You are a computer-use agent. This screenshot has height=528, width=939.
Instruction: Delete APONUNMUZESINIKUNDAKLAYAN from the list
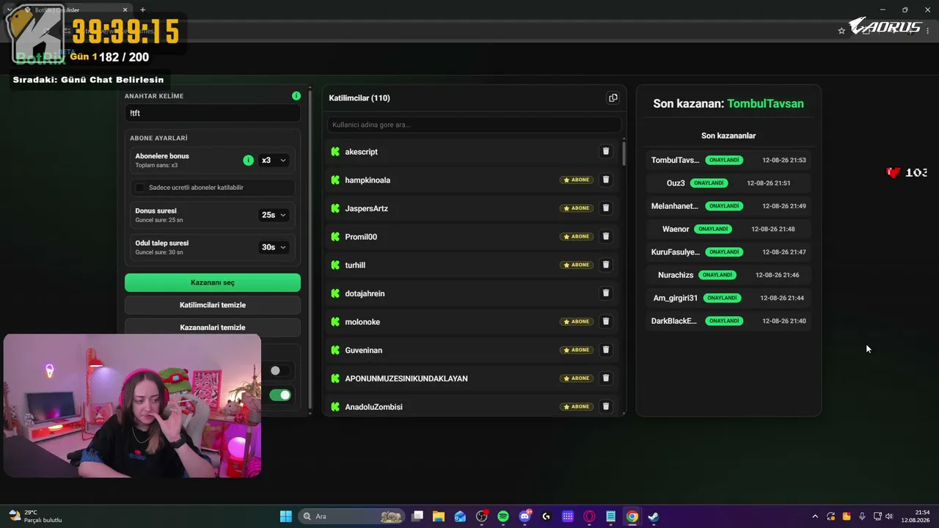point(606,378)
